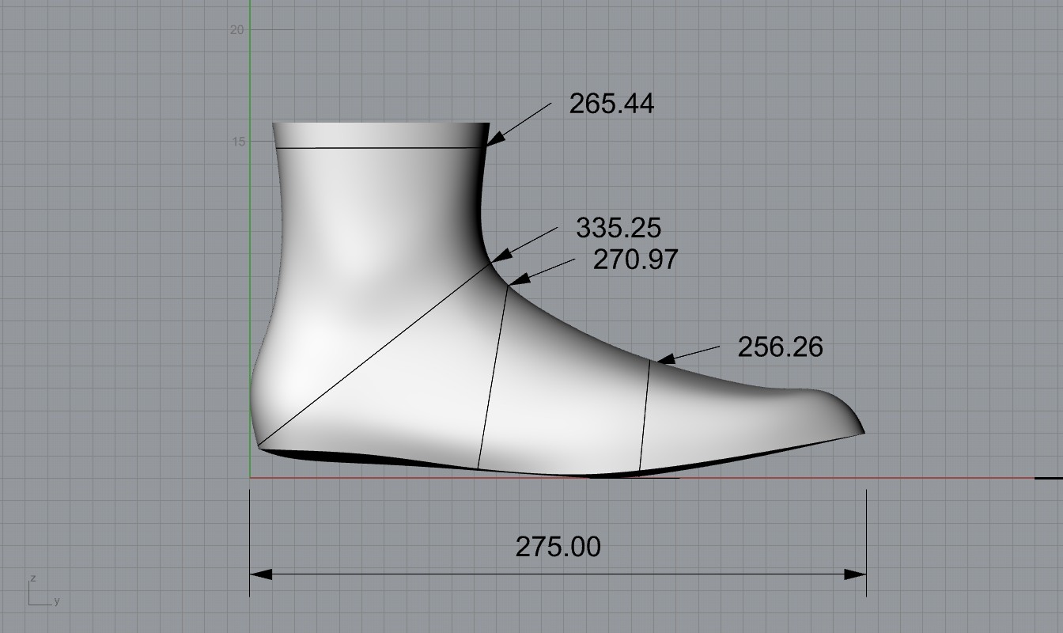
Task: Pick the 256.26 girth annotation text
Action: click(780, 347)
